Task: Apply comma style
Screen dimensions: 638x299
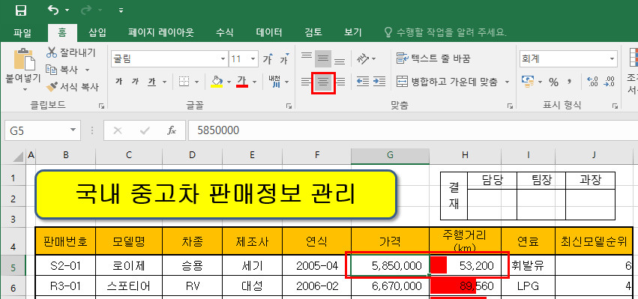Action: (570, 82)
